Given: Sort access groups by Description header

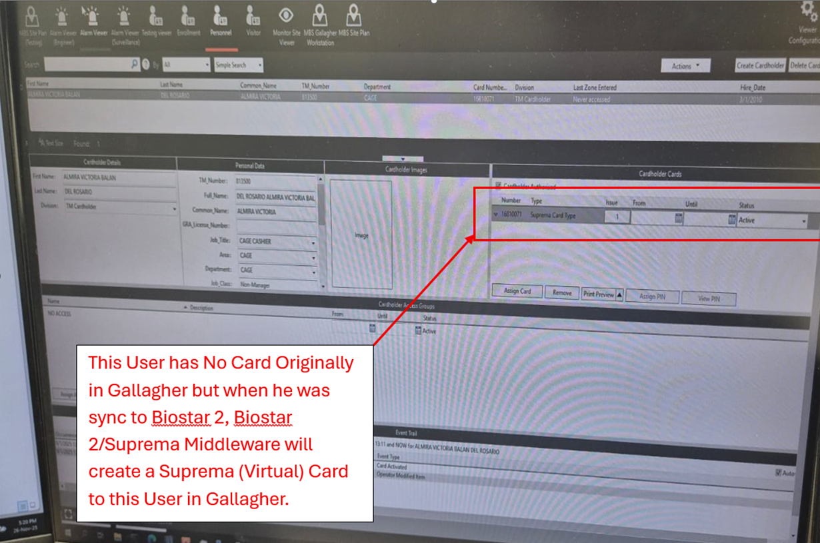Looking at the screenshot, I should [x=201, y=308].
